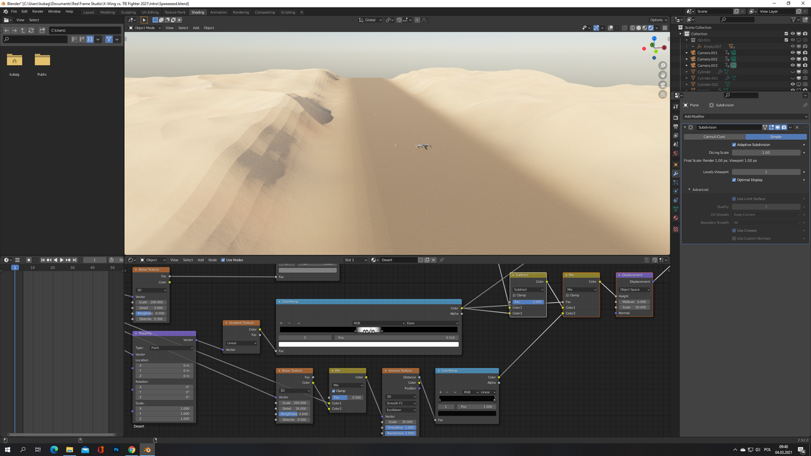Open Photoshop from the Windows taskbar
Viewport: 811px width, 456px height.
[117, 450]
